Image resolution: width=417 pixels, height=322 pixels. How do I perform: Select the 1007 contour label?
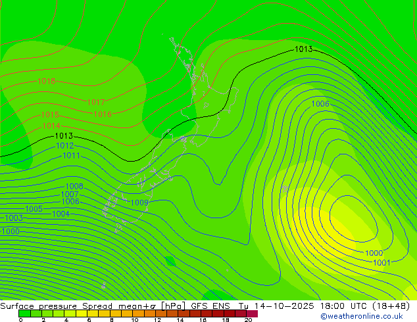(70, 195)
